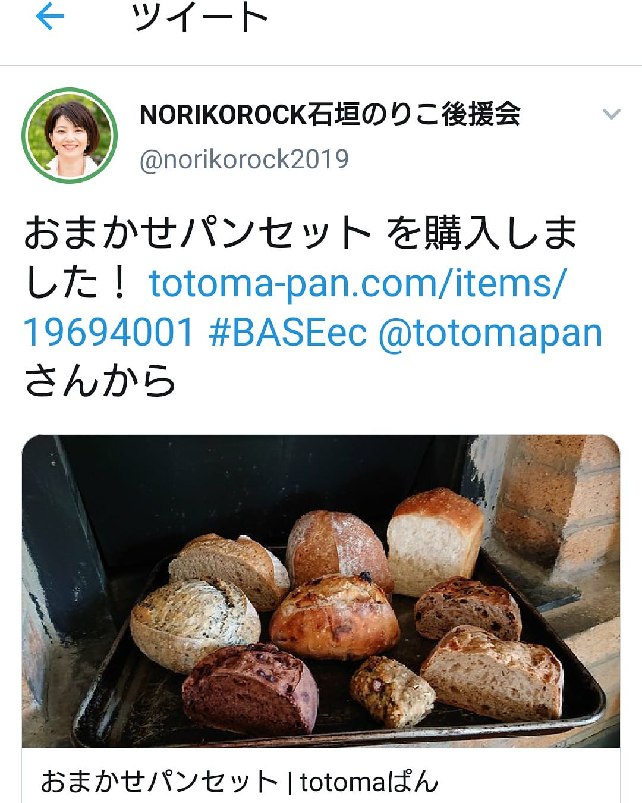
Task: Tap the さんから tweet text ending
Action: coord(100,381)
